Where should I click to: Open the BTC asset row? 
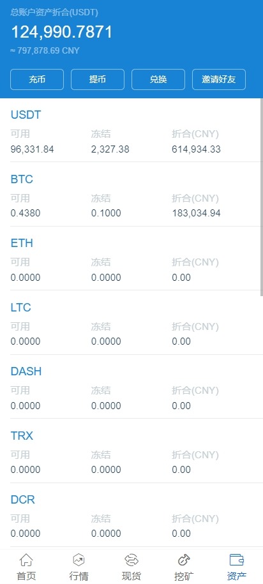click(131, 194)
